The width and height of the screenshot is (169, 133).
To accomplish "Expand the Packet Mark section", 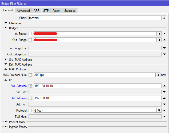I will pos(5,122).
